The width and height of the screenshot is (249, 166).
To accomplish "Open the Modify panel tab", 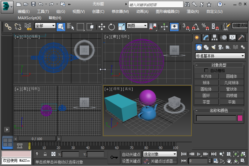I will click(206, 38).
